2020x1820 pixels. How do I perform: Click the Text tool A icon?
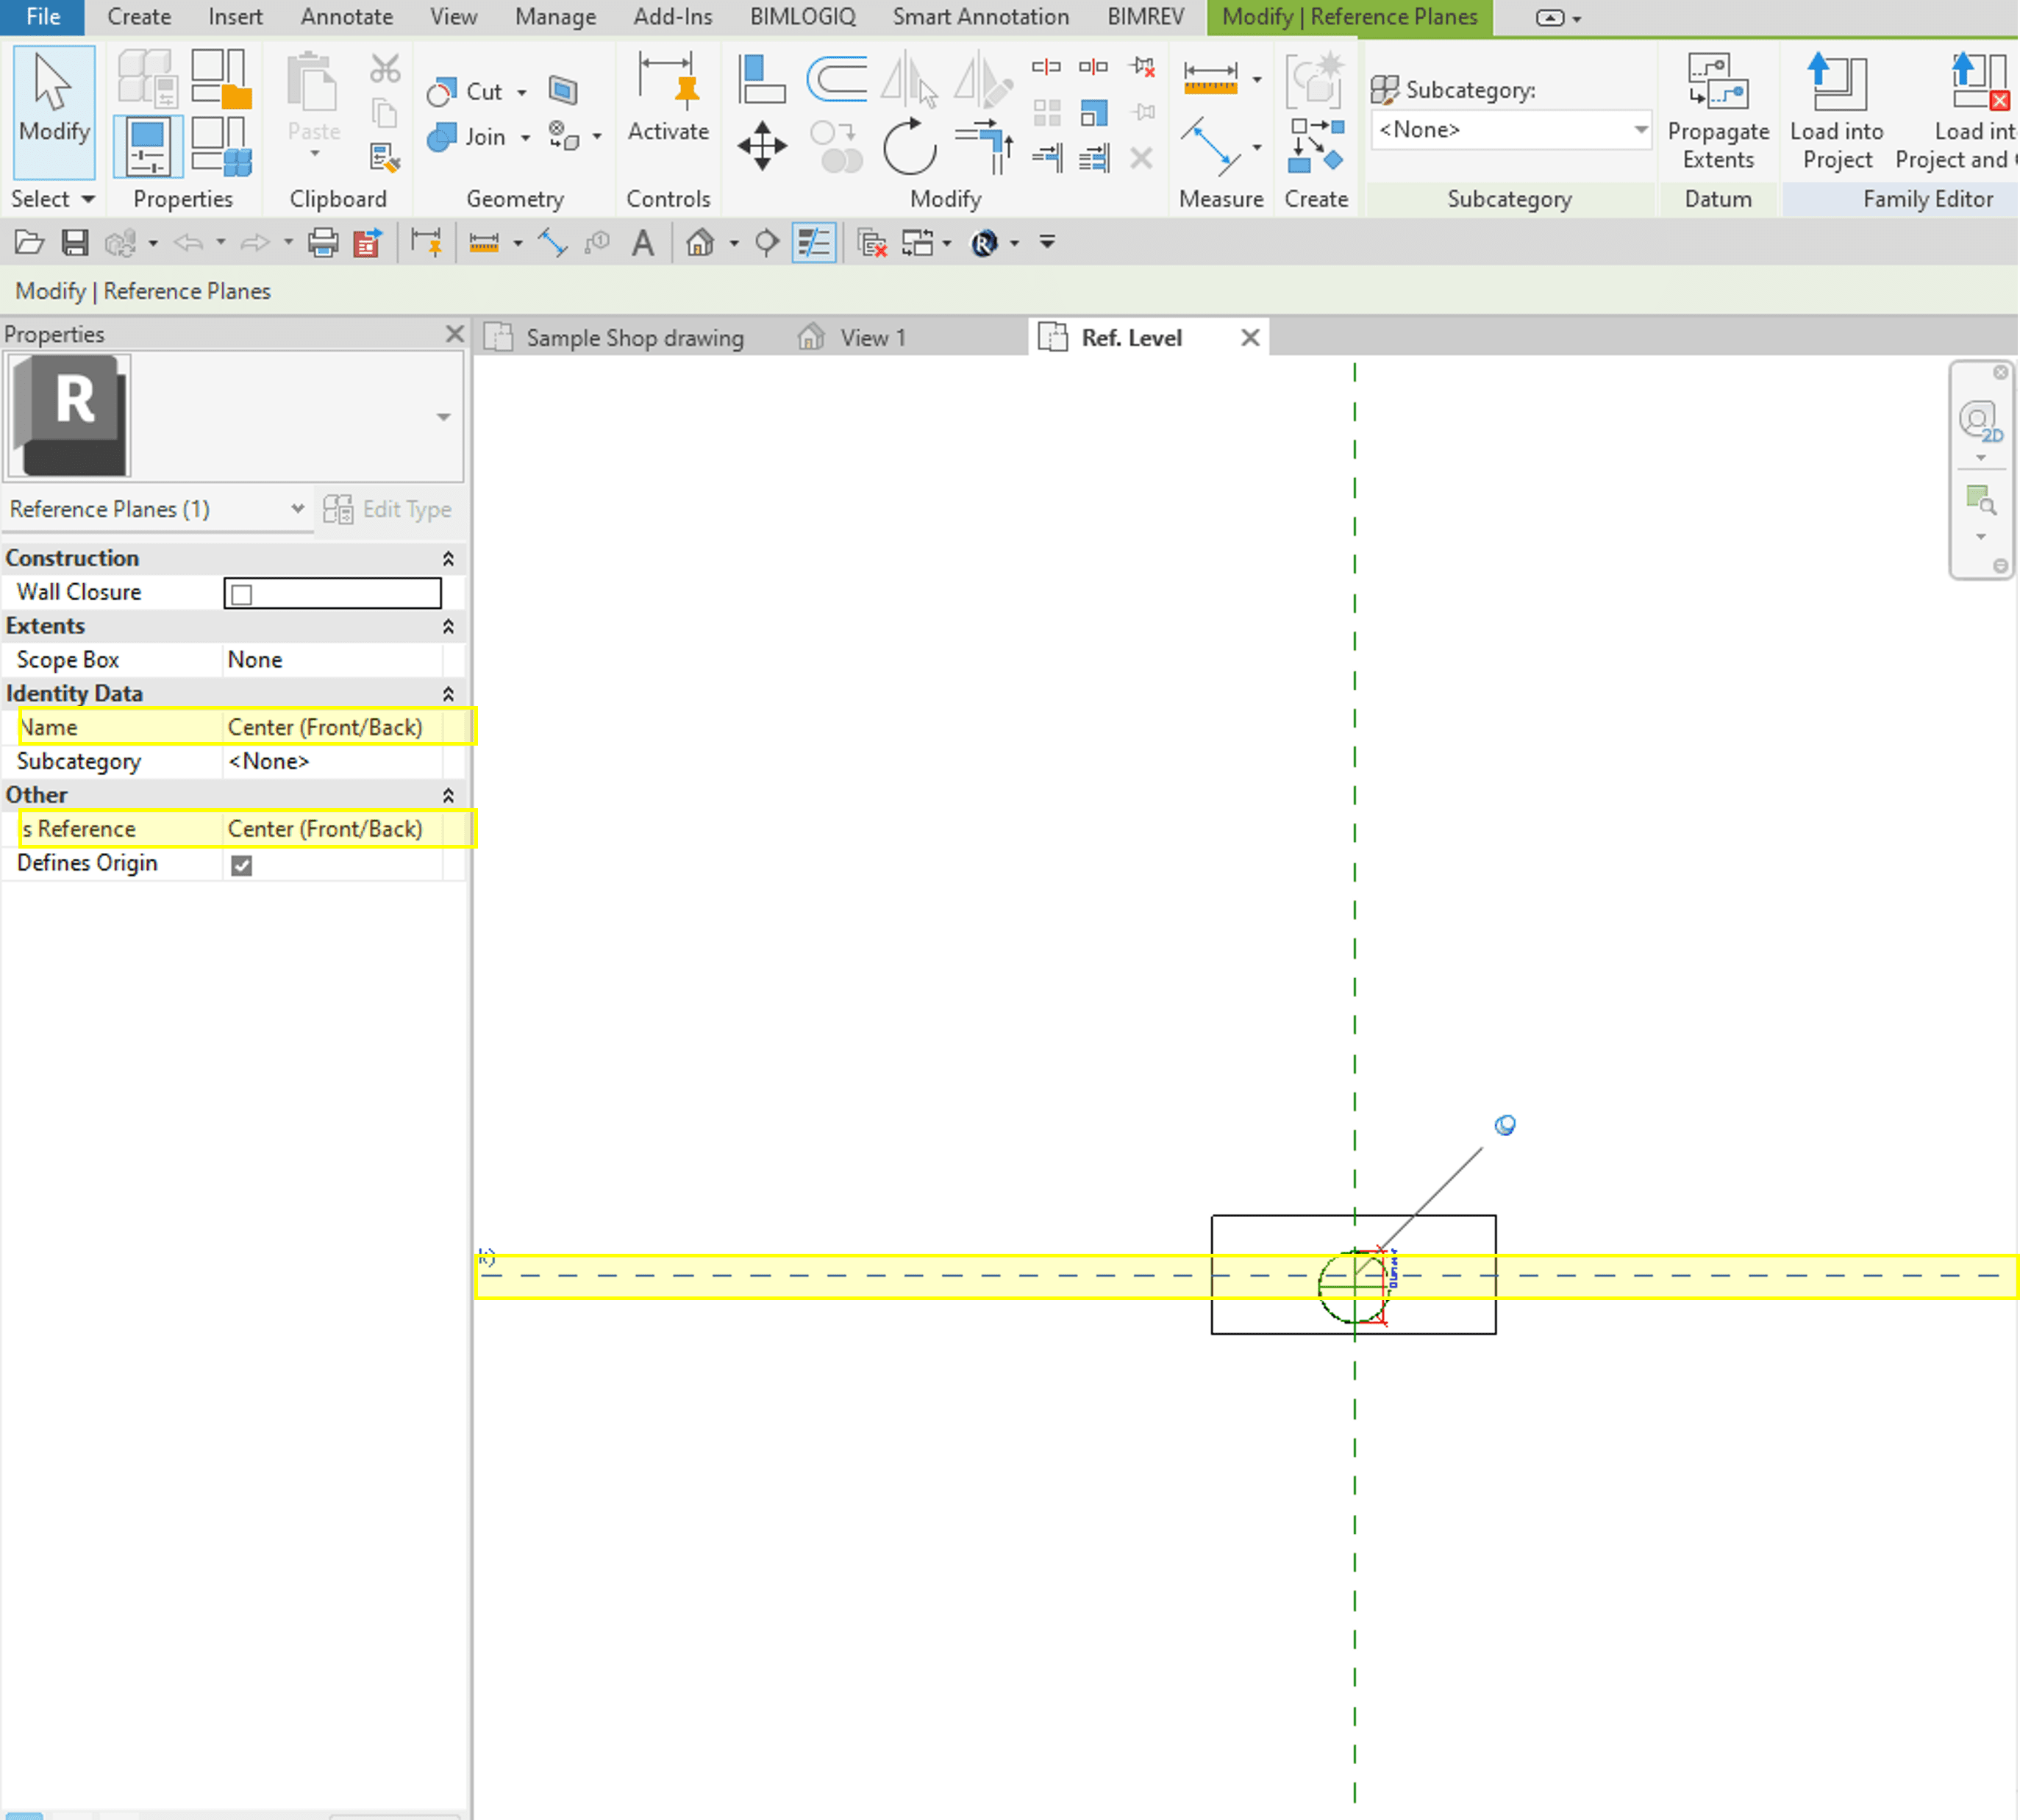click(643, 242)
